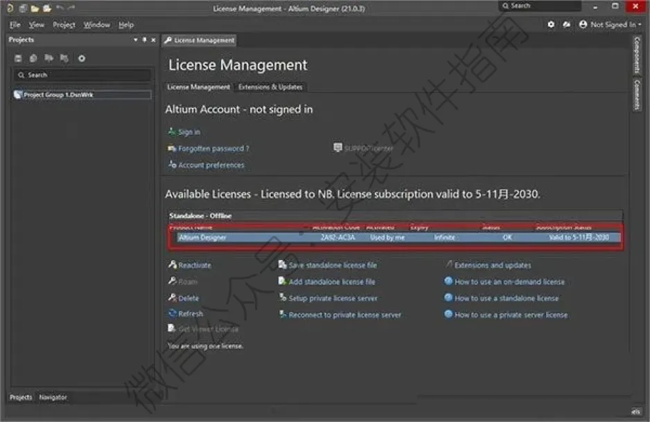Open the File menu
650x422 pixels.
[x=15, y=25]
